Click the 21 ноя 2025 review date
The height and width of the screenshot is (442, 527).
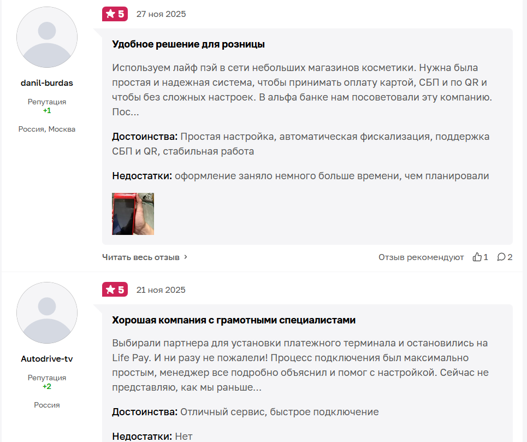click(161, 290)
